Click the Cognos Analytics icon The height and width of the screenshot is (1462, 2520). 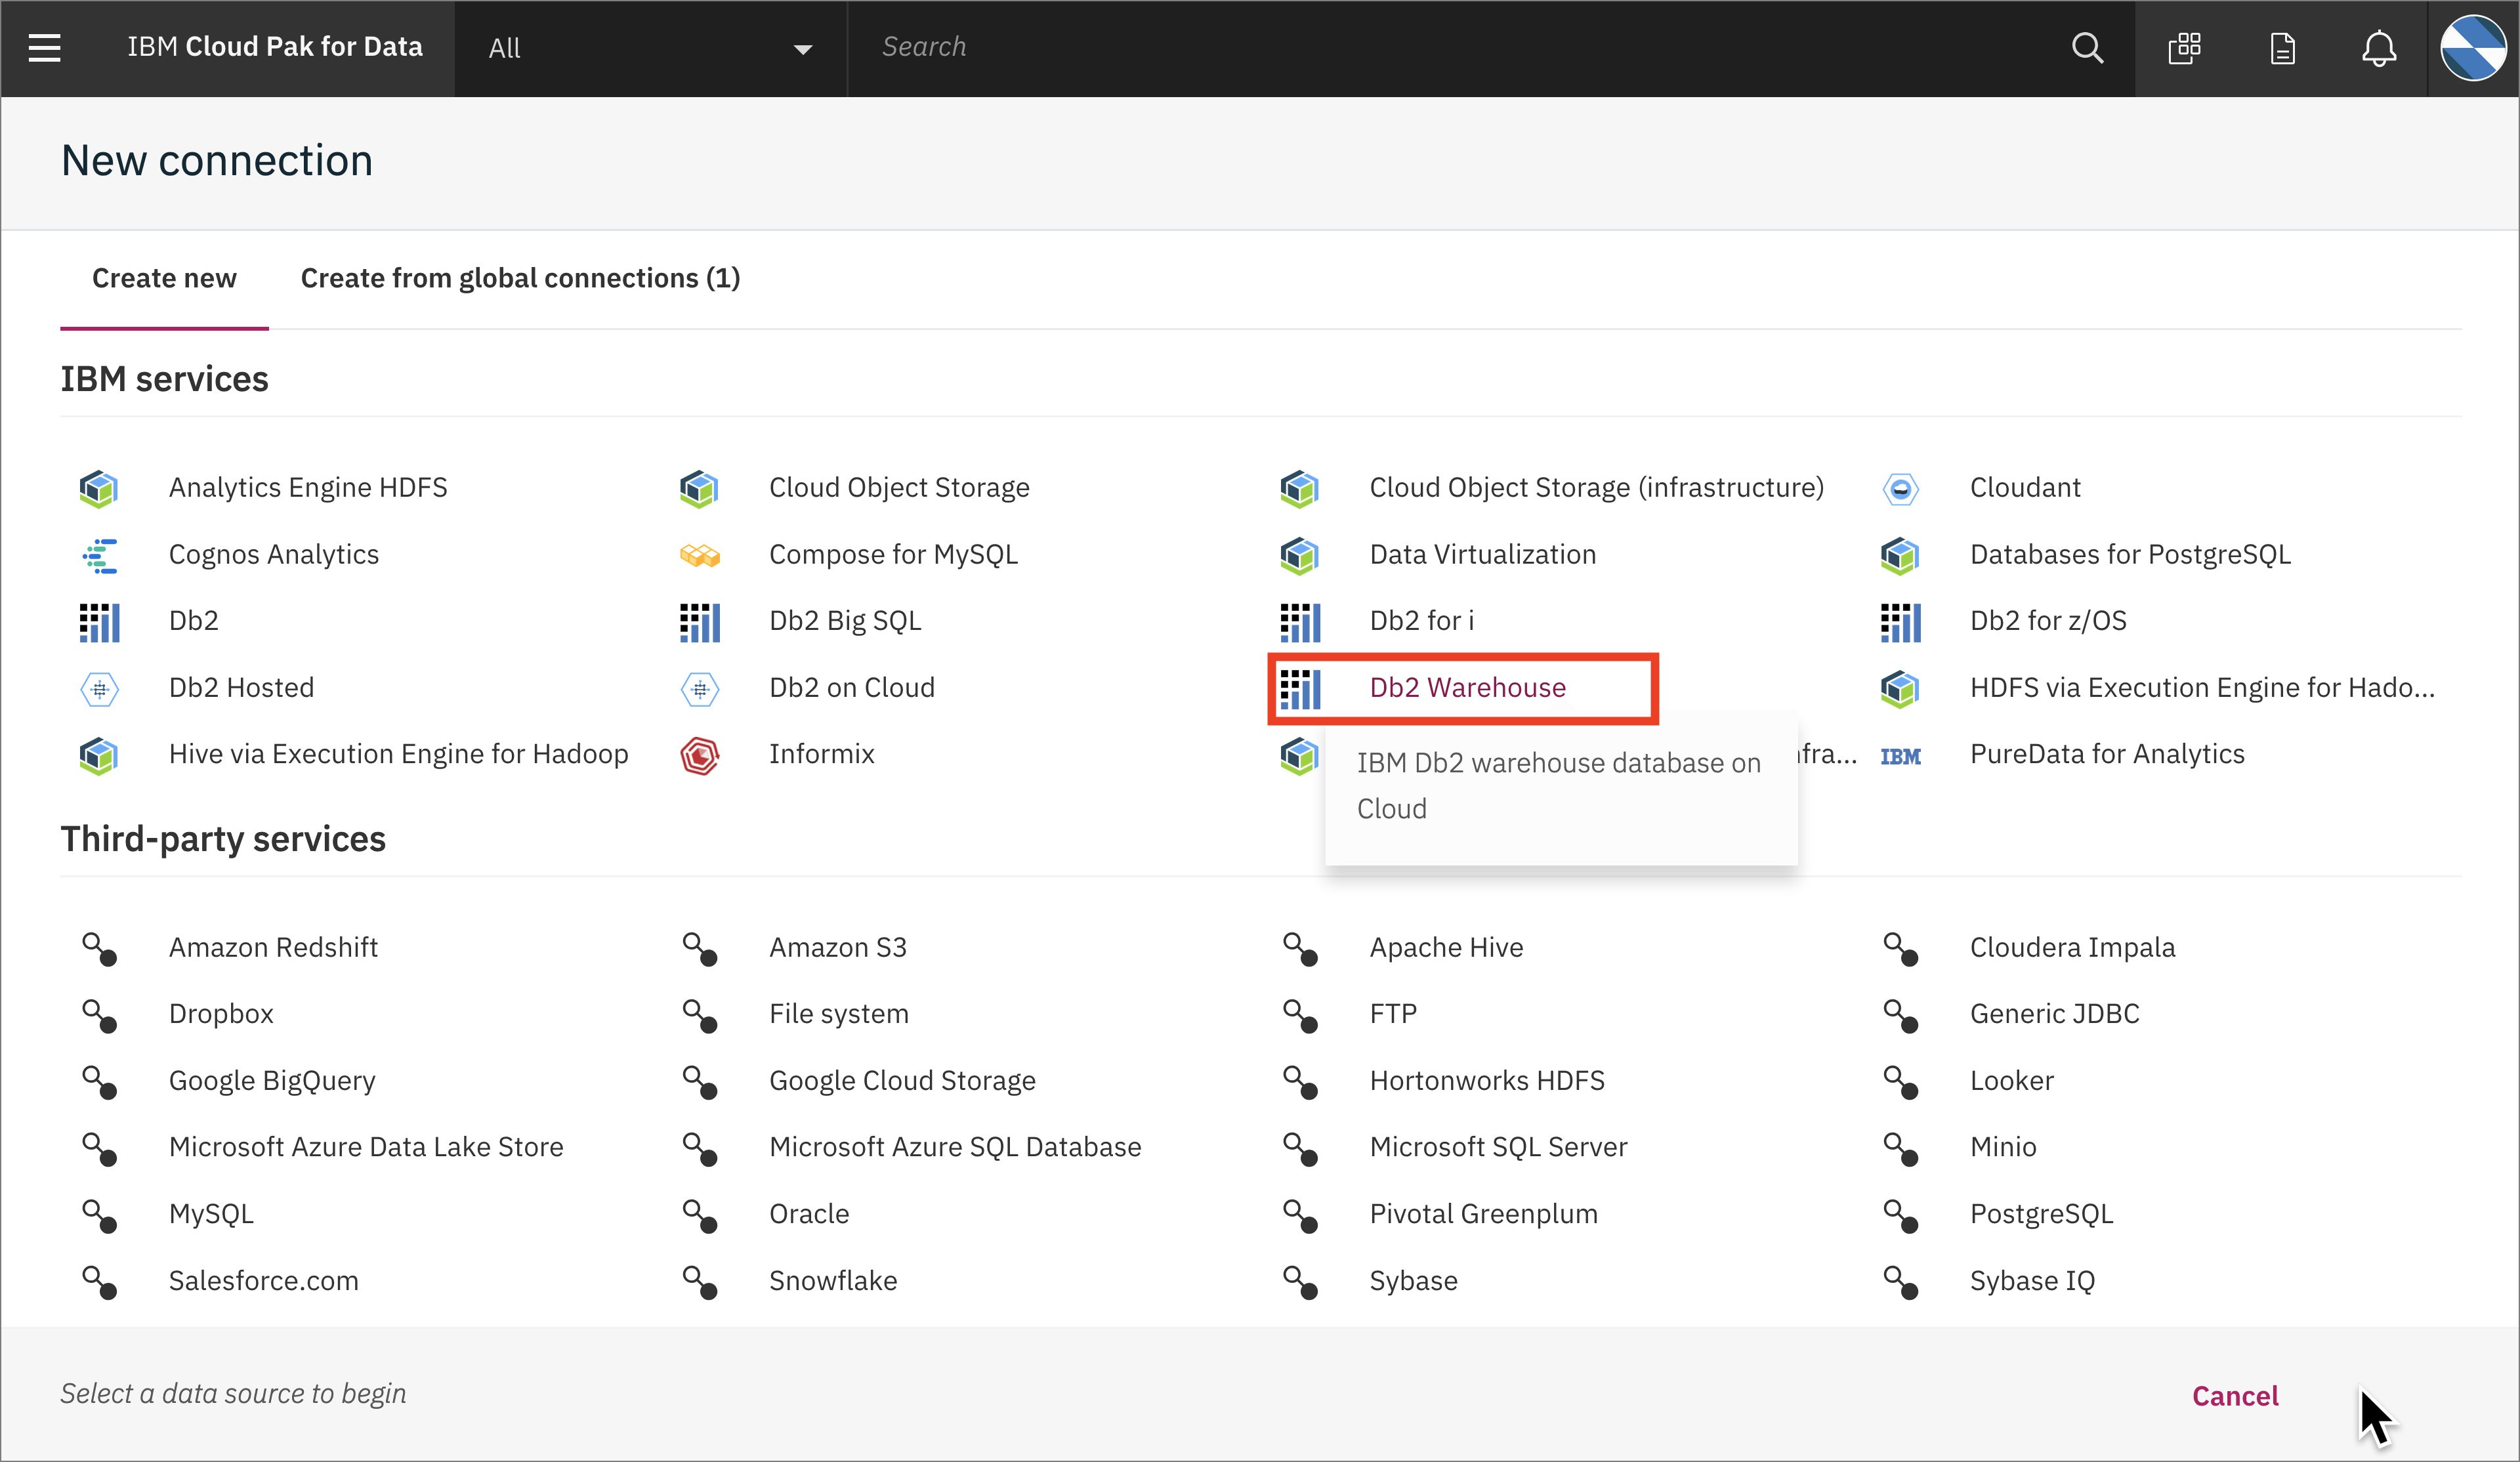click(x=99, y=555)
